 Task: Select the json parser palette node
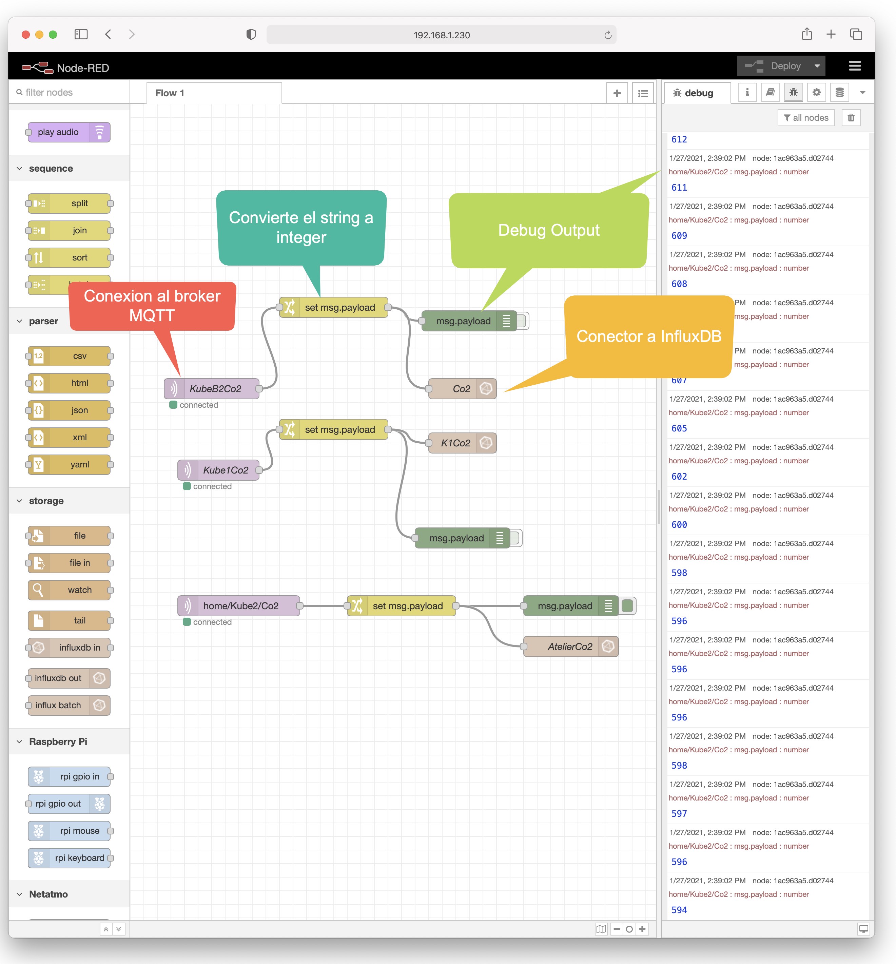tap(69, 411)
